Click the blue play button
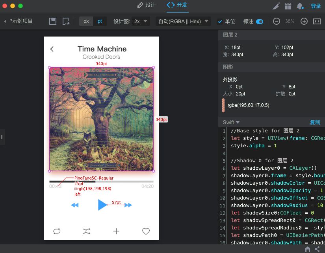The image size is (325, 253). pos(102,205)
